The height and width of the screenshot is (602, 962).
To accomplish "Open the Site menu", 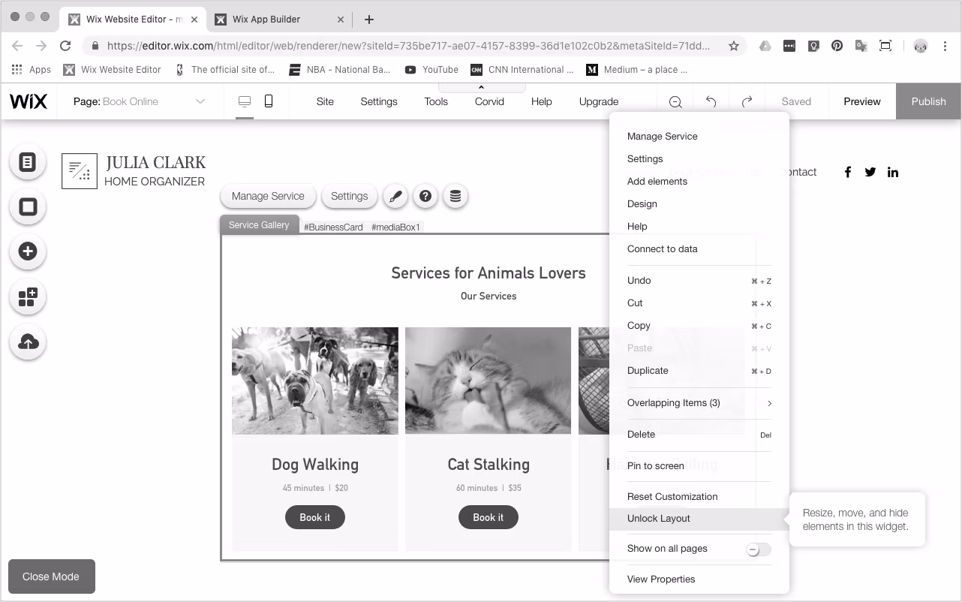I will point(325,101).
